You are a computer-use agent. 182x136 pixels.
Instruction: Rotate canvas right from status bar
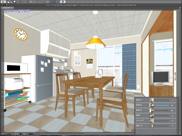(x=38, y=134)
